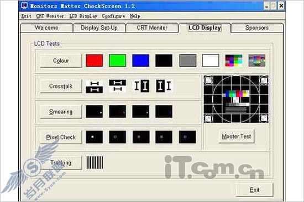Choose the white-on-black vertical crosstalk icon
The height and width of the screenshot is (202, 304).
pos(164,86)
